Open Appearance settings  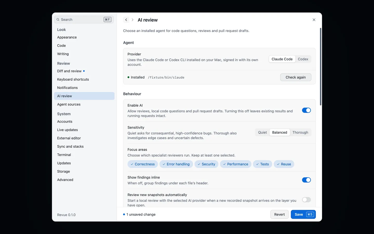point(84,37)
